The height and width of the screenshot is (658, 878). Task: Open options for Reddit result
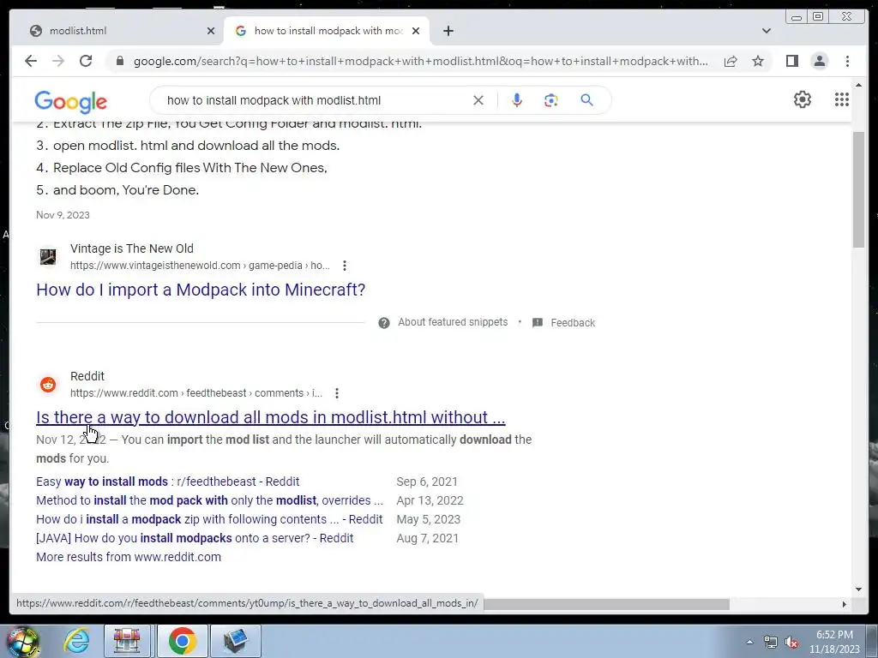(x=336, y=393)
